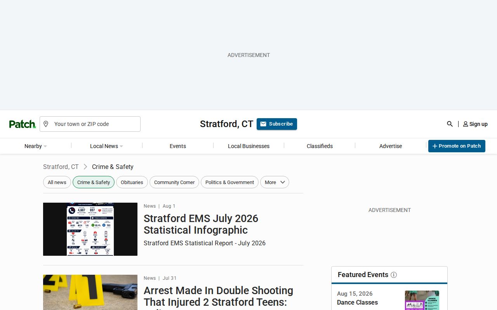
Task: Open the EMS infographic thumbnail
Action: 90,229
